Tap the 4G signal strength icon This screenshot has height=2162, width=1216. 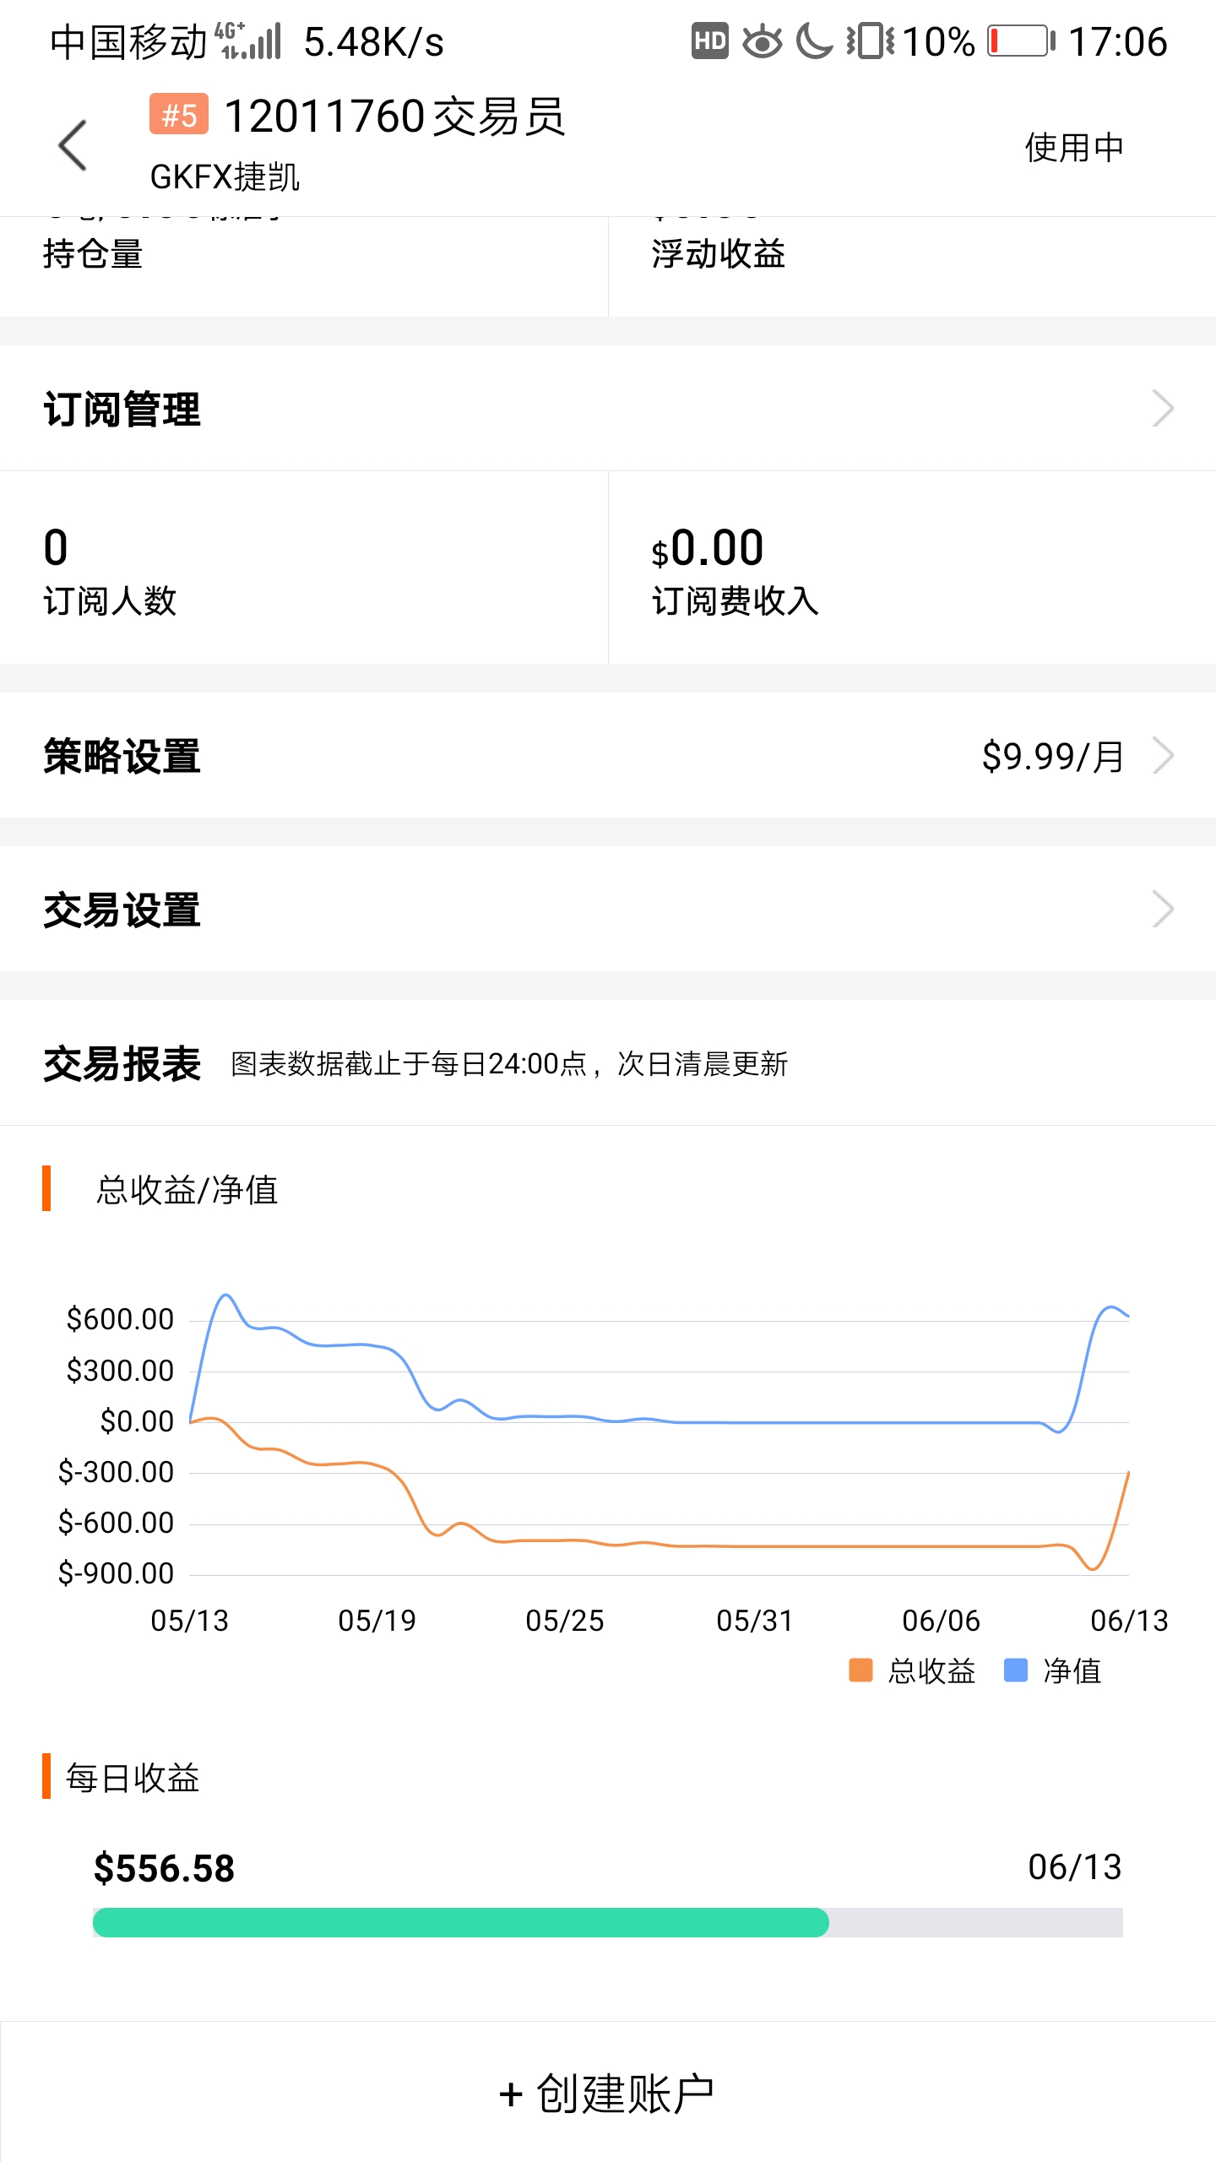tap(248, 41)
